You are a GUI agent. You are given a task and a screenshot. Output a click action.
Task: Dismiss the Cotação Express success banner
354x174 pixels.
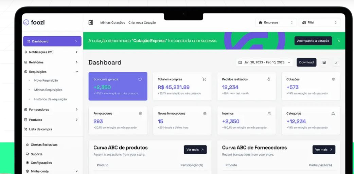pyautogui.click(x=338, y=41)
